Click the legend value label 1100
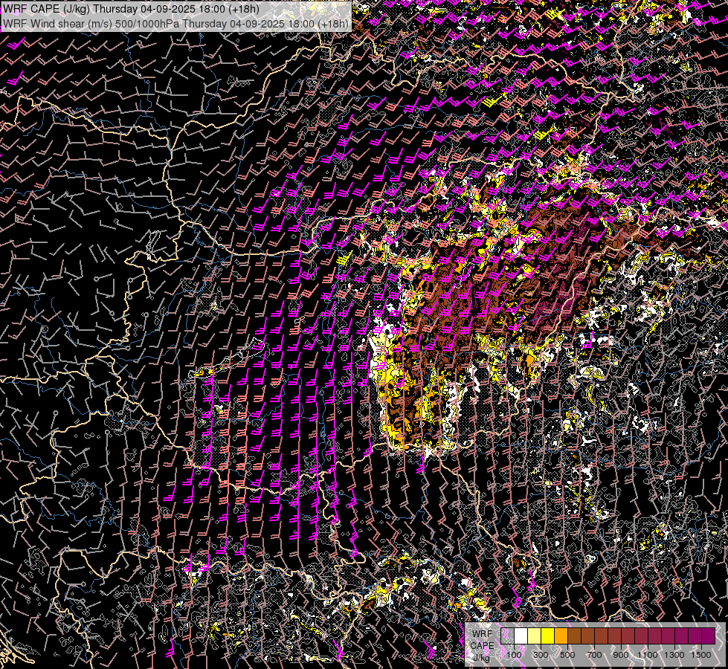Screen dimensions: 728x669 [647, 655]
